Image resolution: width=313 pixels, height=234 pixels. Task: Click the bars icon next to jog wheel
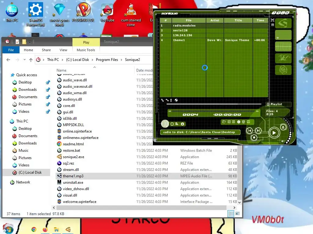[x=177, y=124]
